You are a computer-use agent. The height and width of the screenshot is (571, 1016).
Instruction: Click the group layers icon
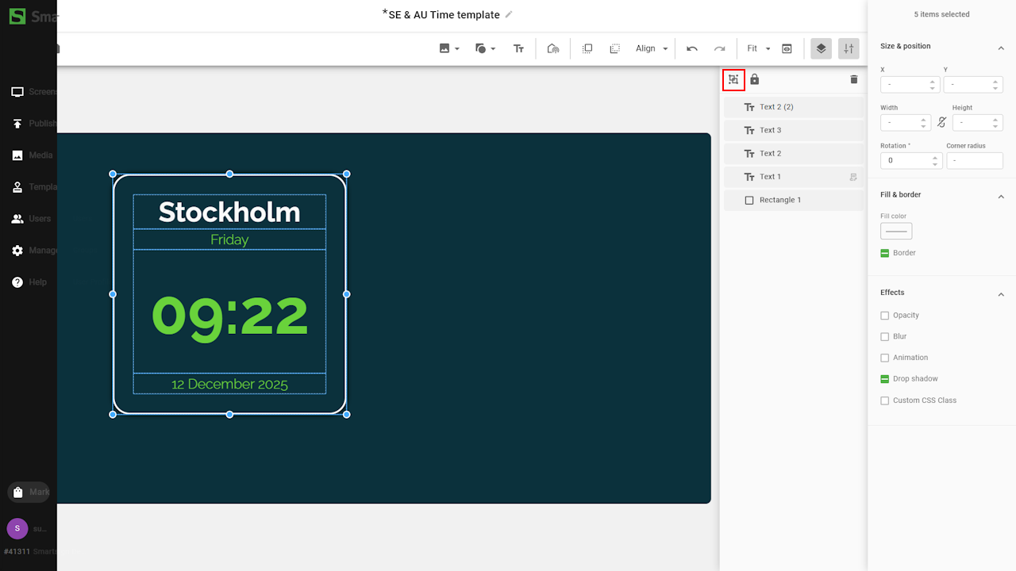pos(733,79)
